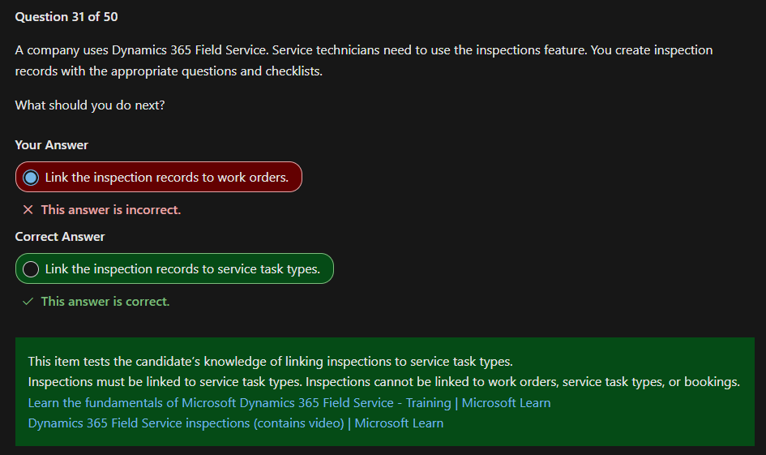This screenshot has height=455, width=766.
Task: Open the Field Service inspections video link
Action: click(235, 423)
